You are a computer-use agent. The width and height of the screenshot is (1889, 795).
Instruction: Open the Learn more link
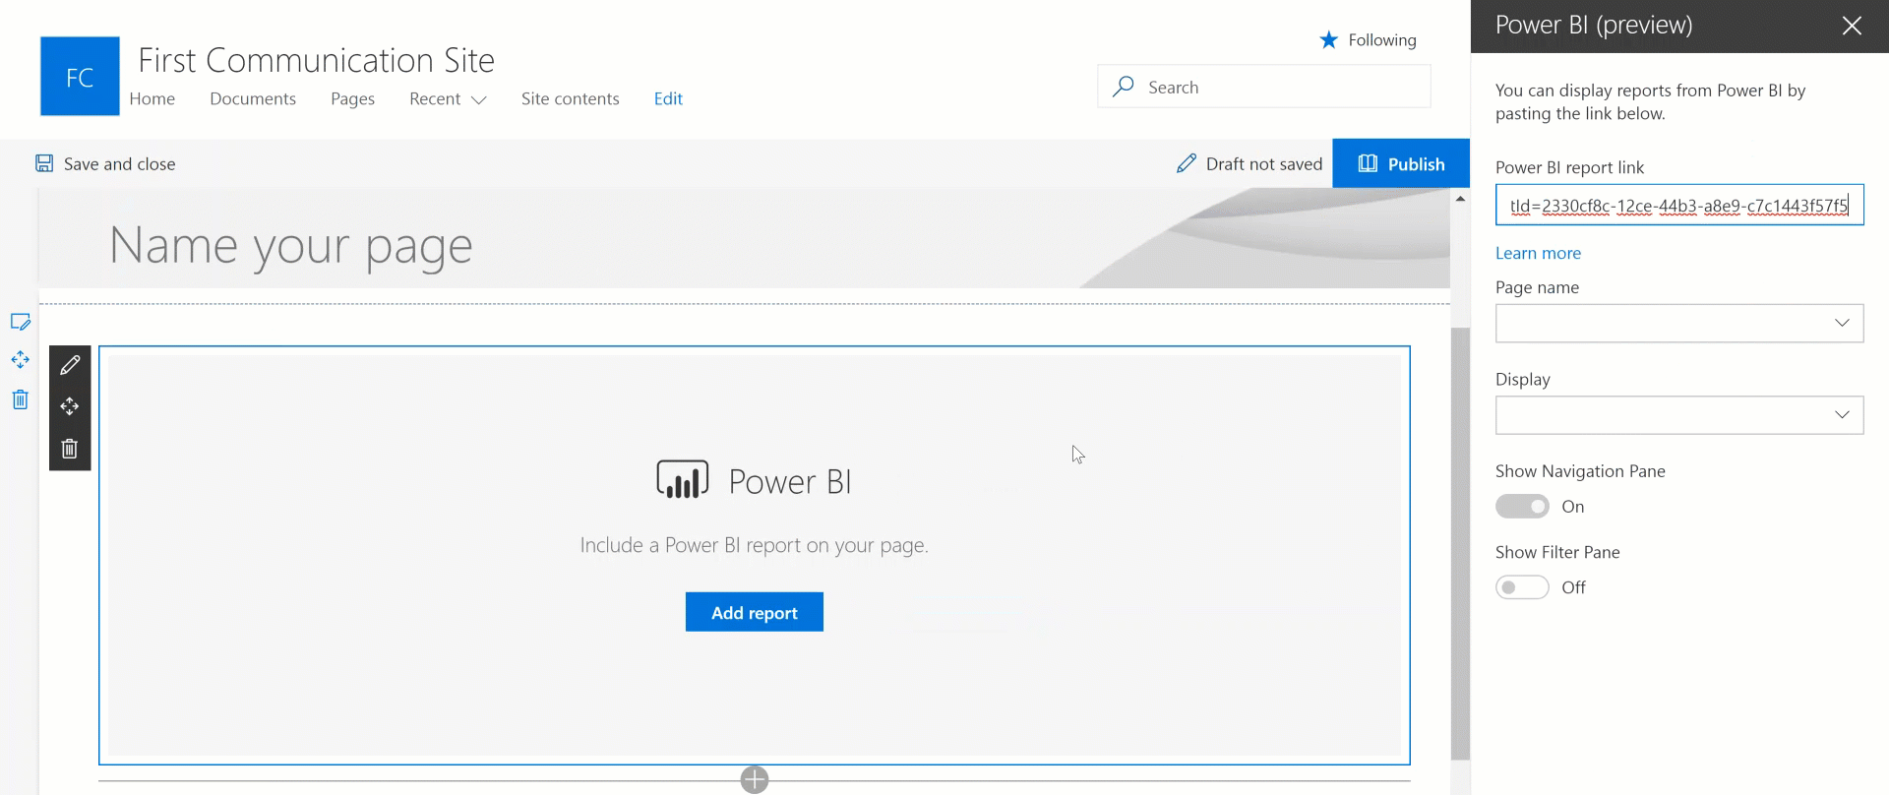[x=1538, y=253]
